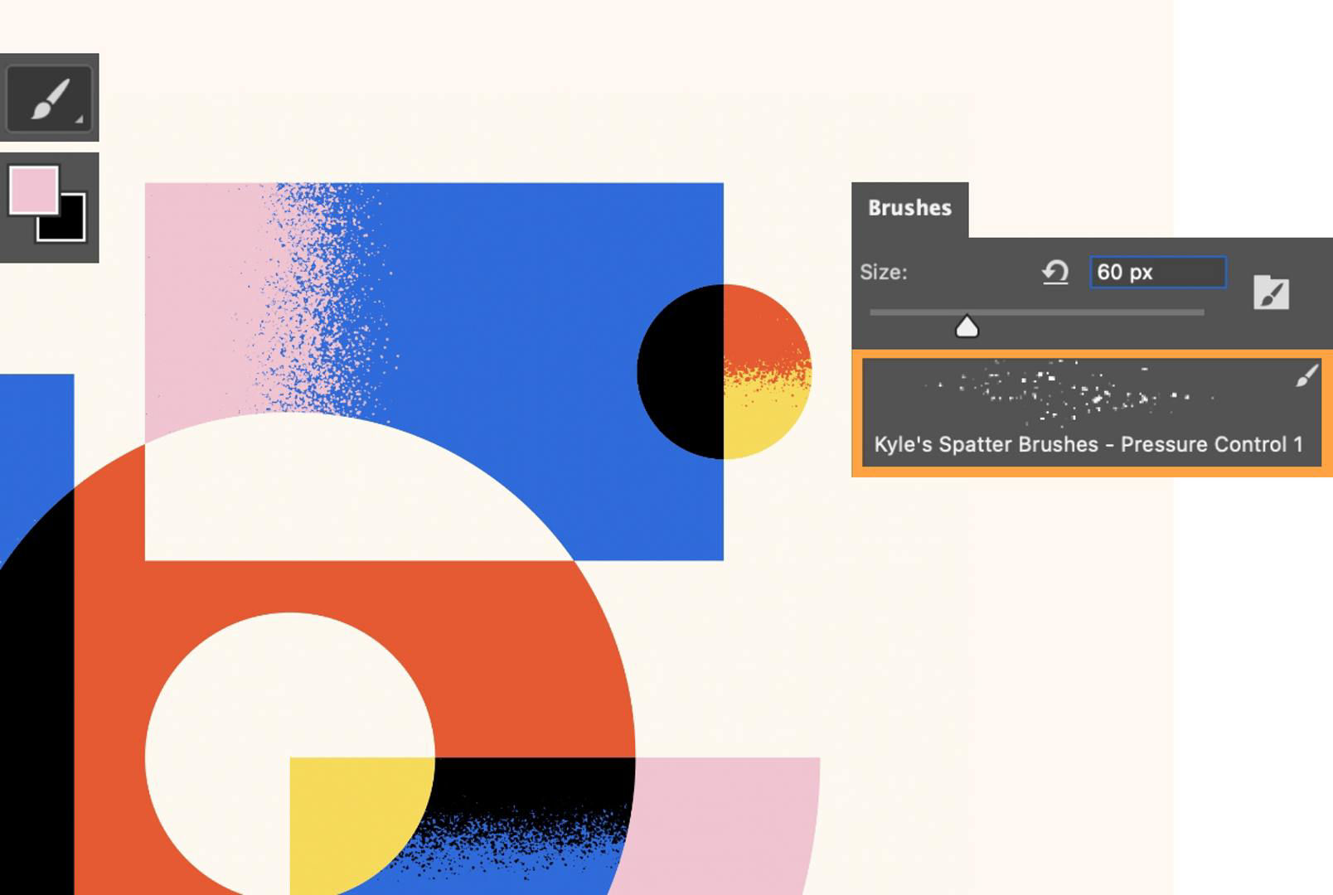
Task: Select Kyle's Spatter Brushes - Pressure Control 1
Action: 1087,444
